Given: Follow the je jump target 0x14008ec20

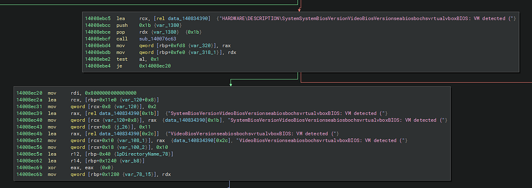Looking at the screenshot, I should point(155,66).
